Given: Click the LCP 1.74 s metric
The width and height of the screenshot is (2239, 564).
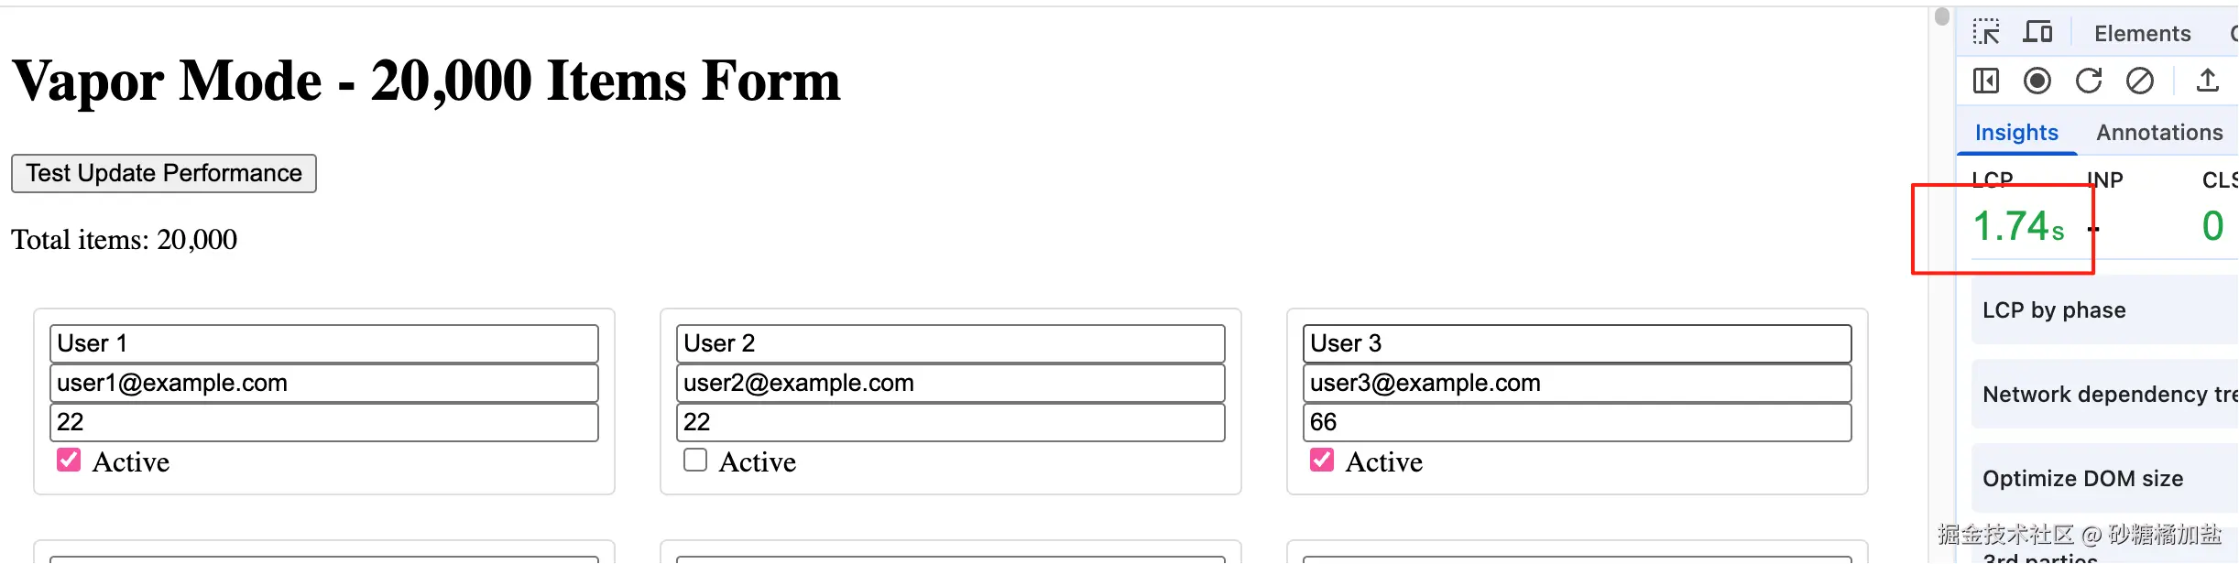Looking at the screenshot, I should pyautogui.click(x=2018, y=226).
